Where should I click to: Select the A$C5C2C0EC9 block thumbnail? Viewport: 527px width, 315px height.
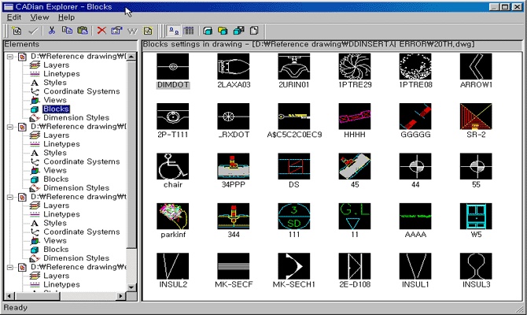(x=294, y=117)
